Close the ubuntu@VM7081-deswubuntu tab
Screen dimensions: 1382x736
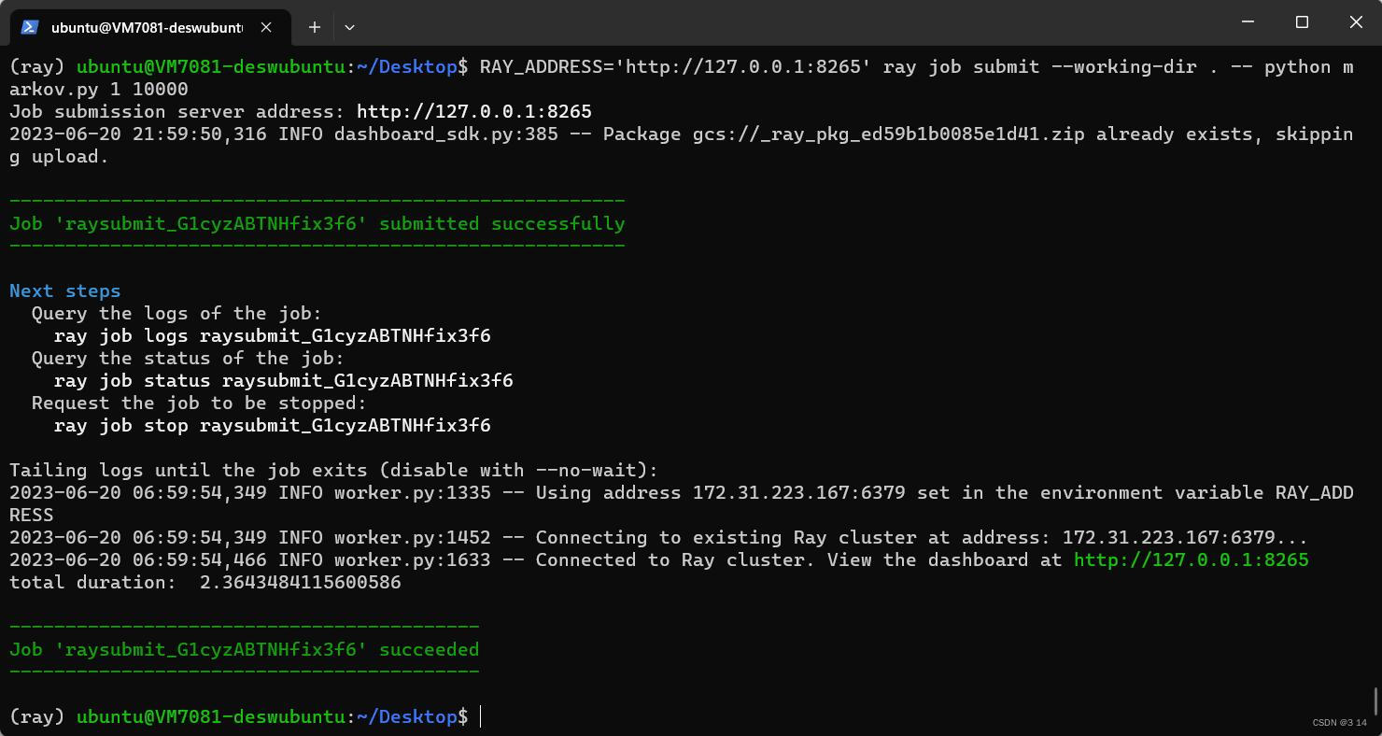(264, 27)
